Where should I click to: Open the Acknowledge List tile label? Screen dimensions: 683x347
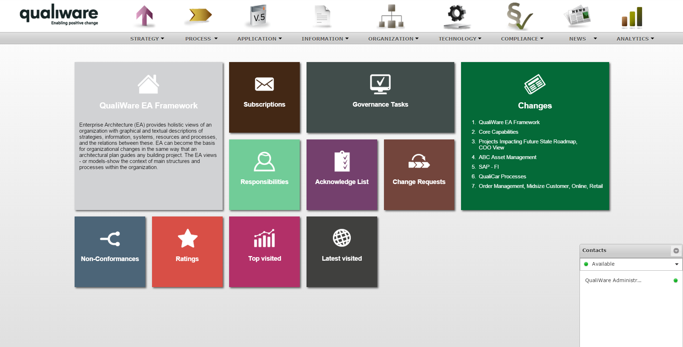pyautogui.click(x=342, y=182)
